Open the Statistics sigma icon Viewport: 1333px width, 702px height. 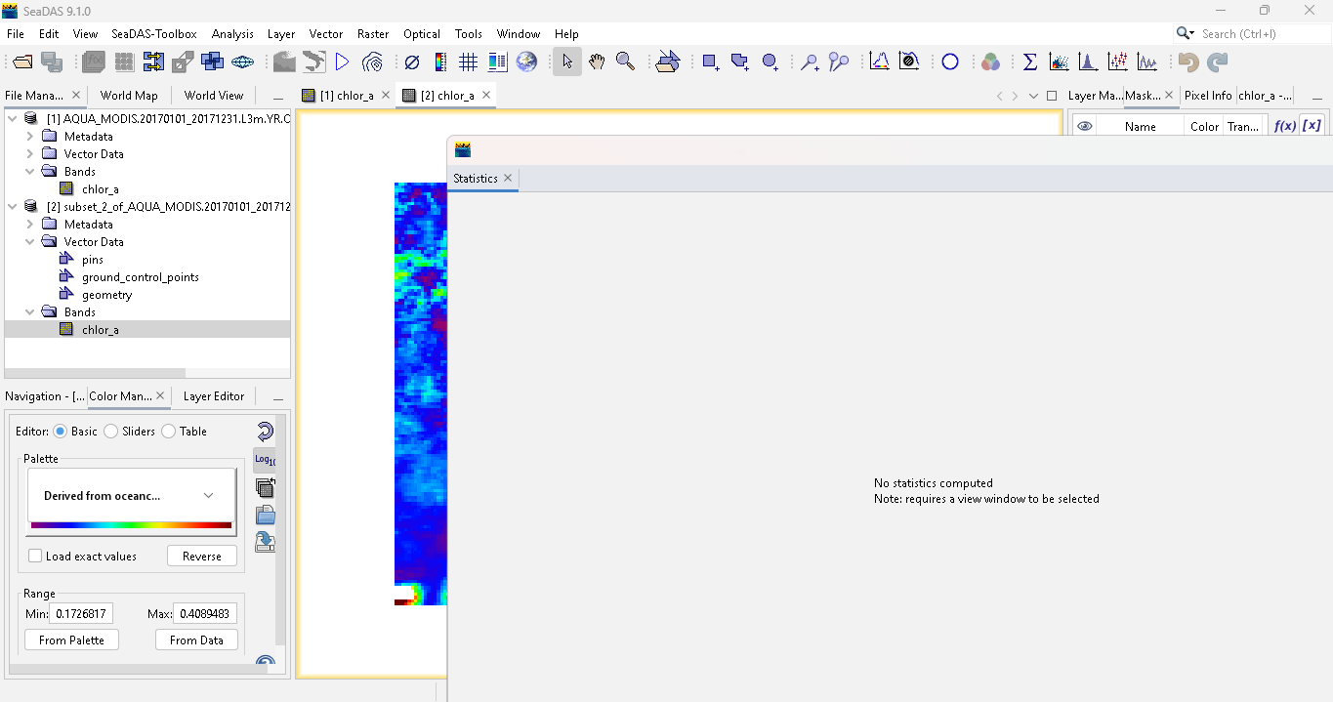pyautogui.click(x=1030, y=62)
